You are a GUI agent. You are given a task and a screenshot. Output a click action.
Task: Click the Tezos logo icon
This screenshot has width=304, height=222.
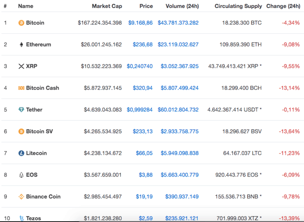tap(21, 218)
